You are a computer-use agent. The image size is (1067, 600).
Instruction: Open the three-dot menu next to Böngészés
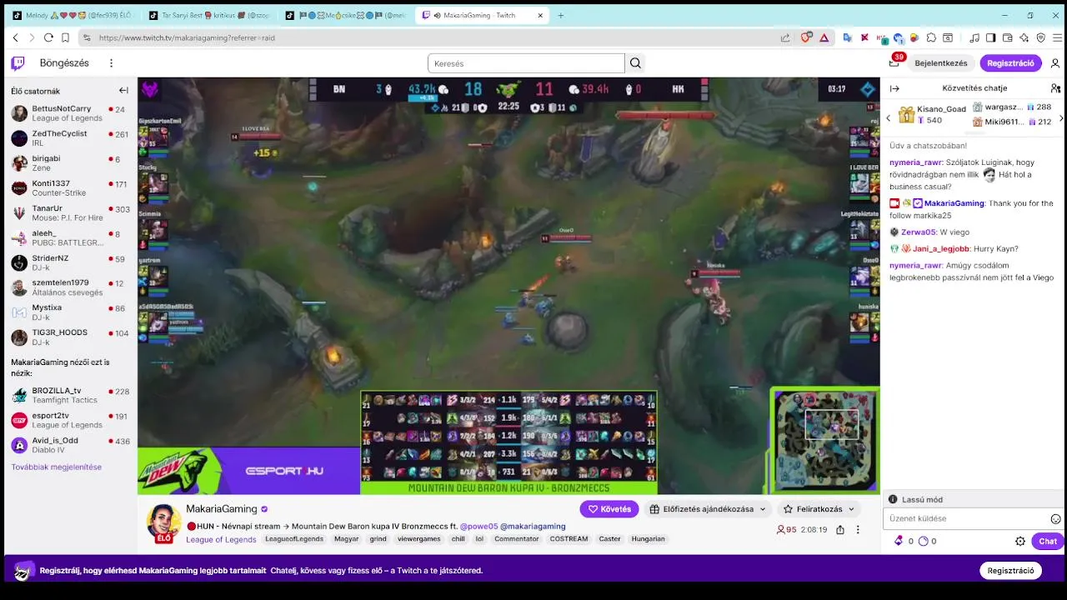point(111,63)
